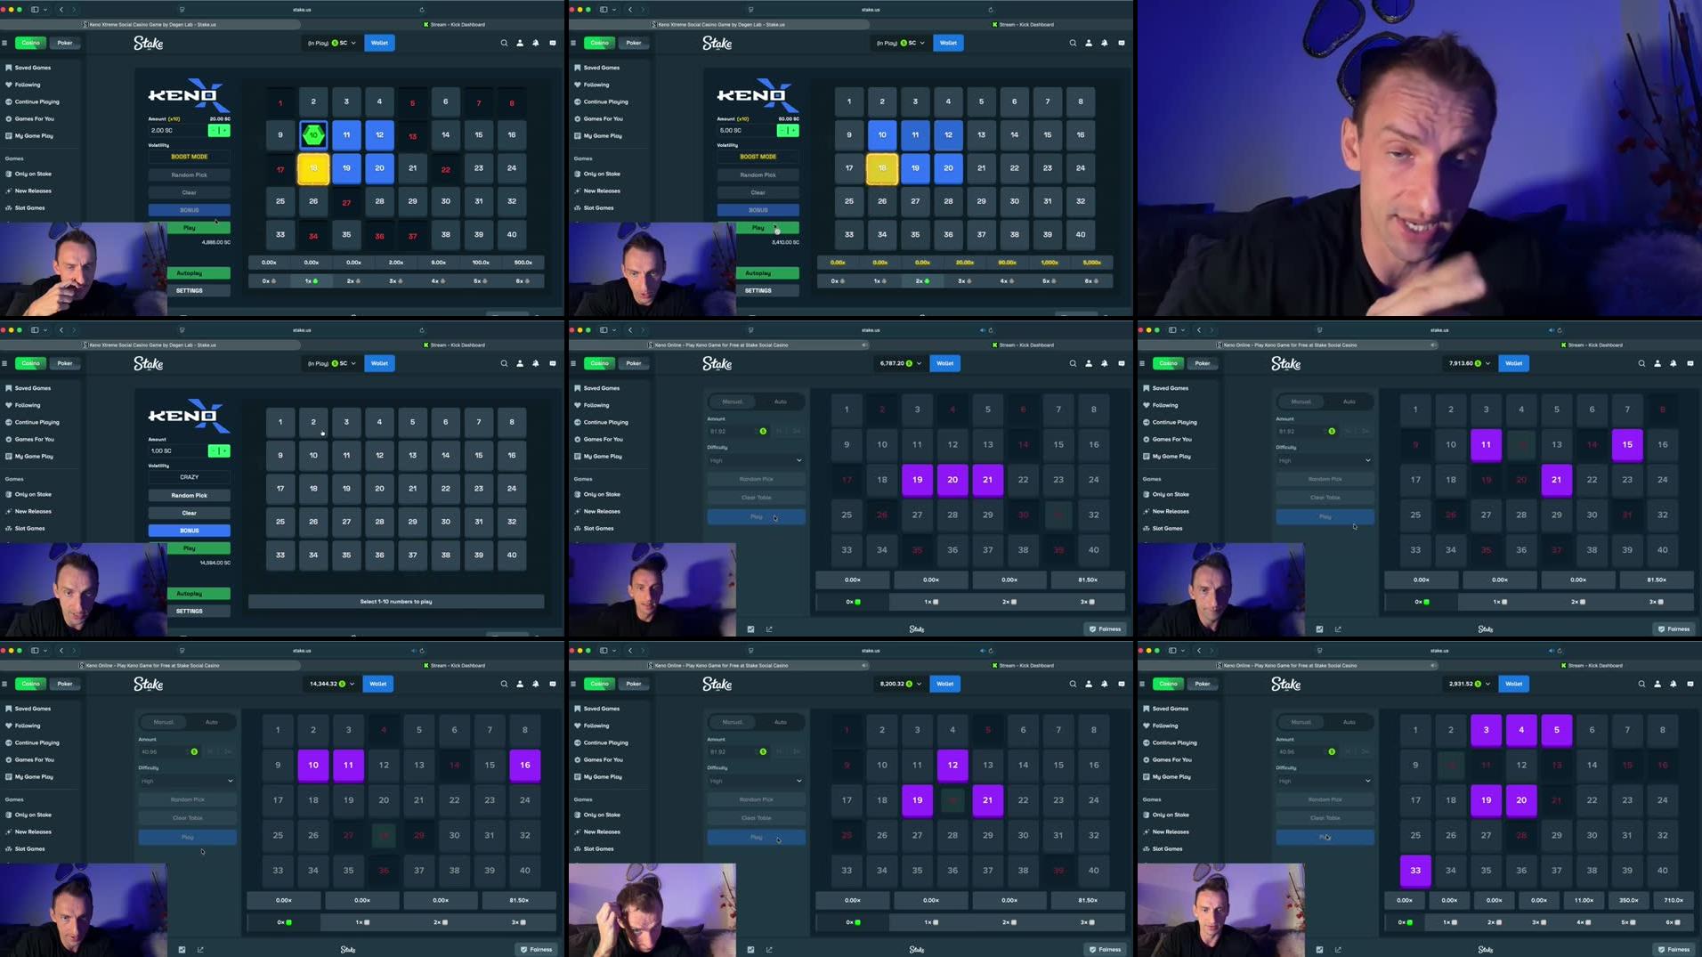
Task: Open notifications bell in the 8,200.32 balance window
Action: [1105, 684]
